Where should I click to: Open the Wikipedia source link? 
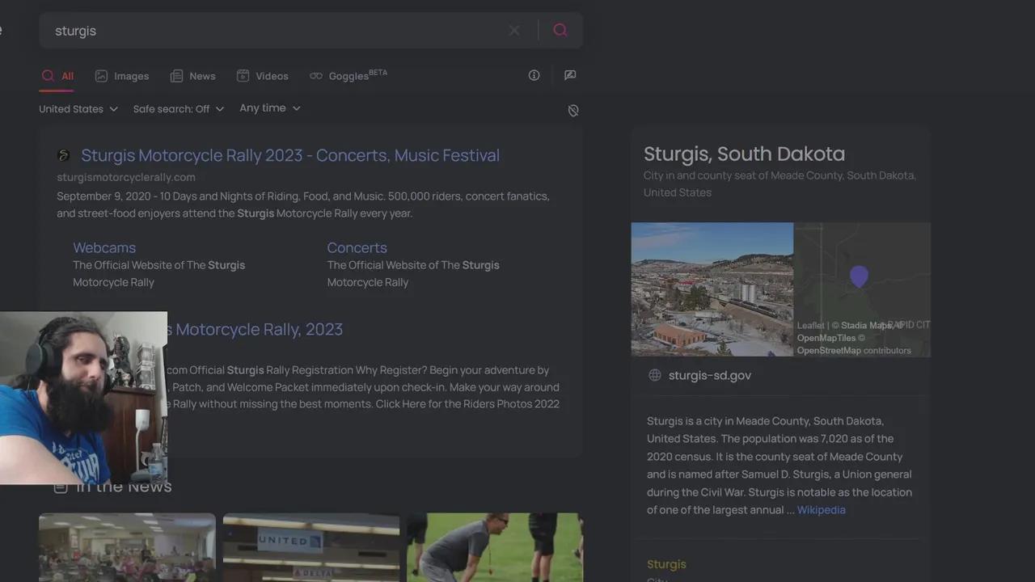pos(822,510)
